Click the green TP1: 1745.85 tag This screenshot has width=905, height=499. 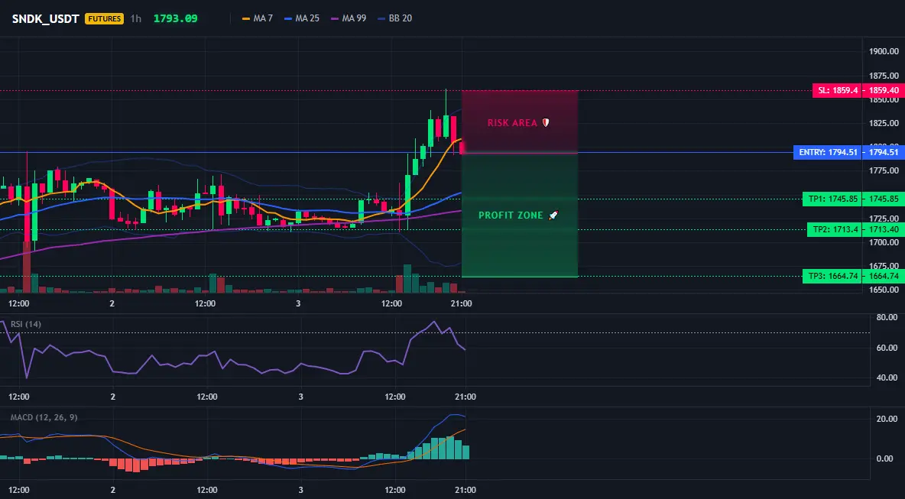coord(832,199)
